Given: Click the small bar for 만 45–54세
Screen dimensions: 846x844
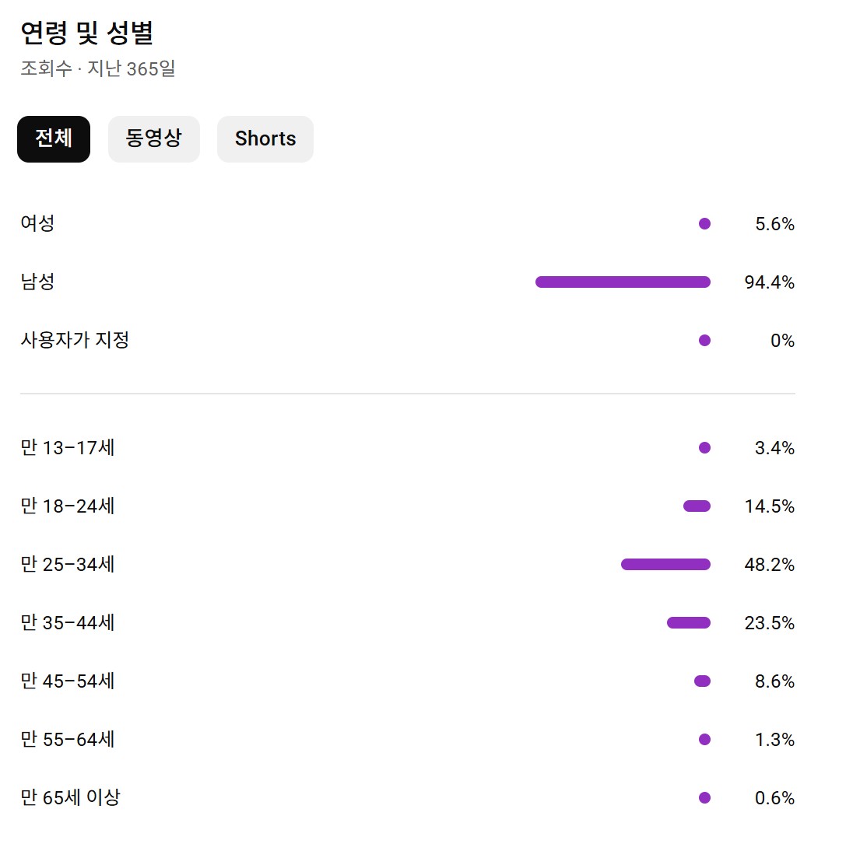Looking at the screenshot, I should click(x=702, y=681).
